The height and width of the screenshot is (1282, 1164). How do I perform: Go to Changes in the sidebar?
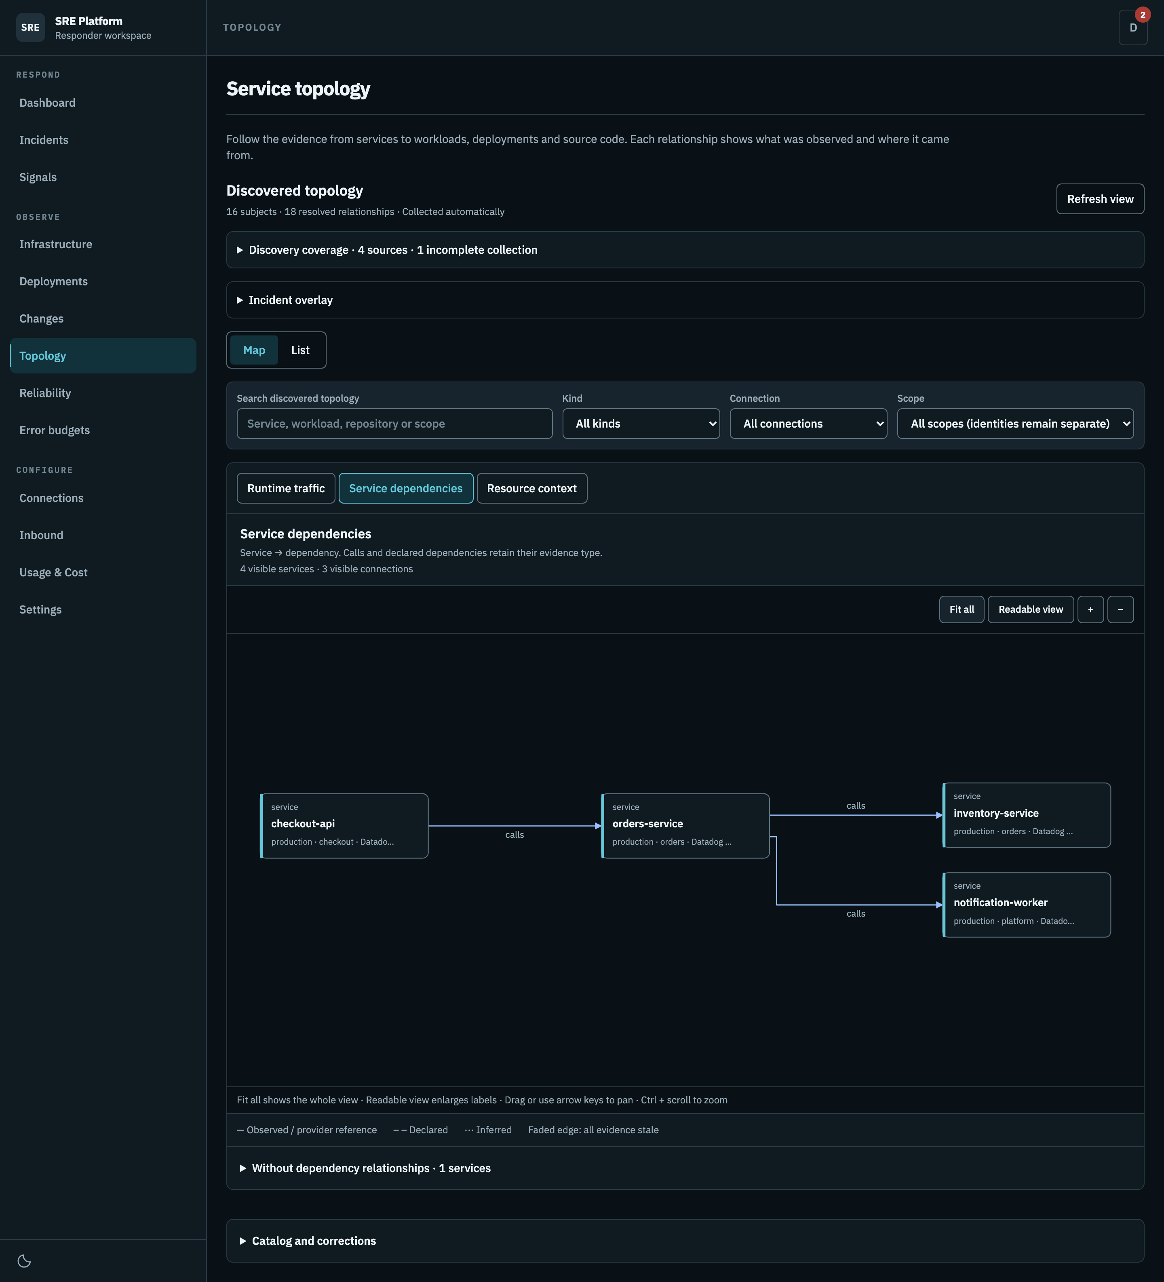pyautogui.click(x=103, y=318)
